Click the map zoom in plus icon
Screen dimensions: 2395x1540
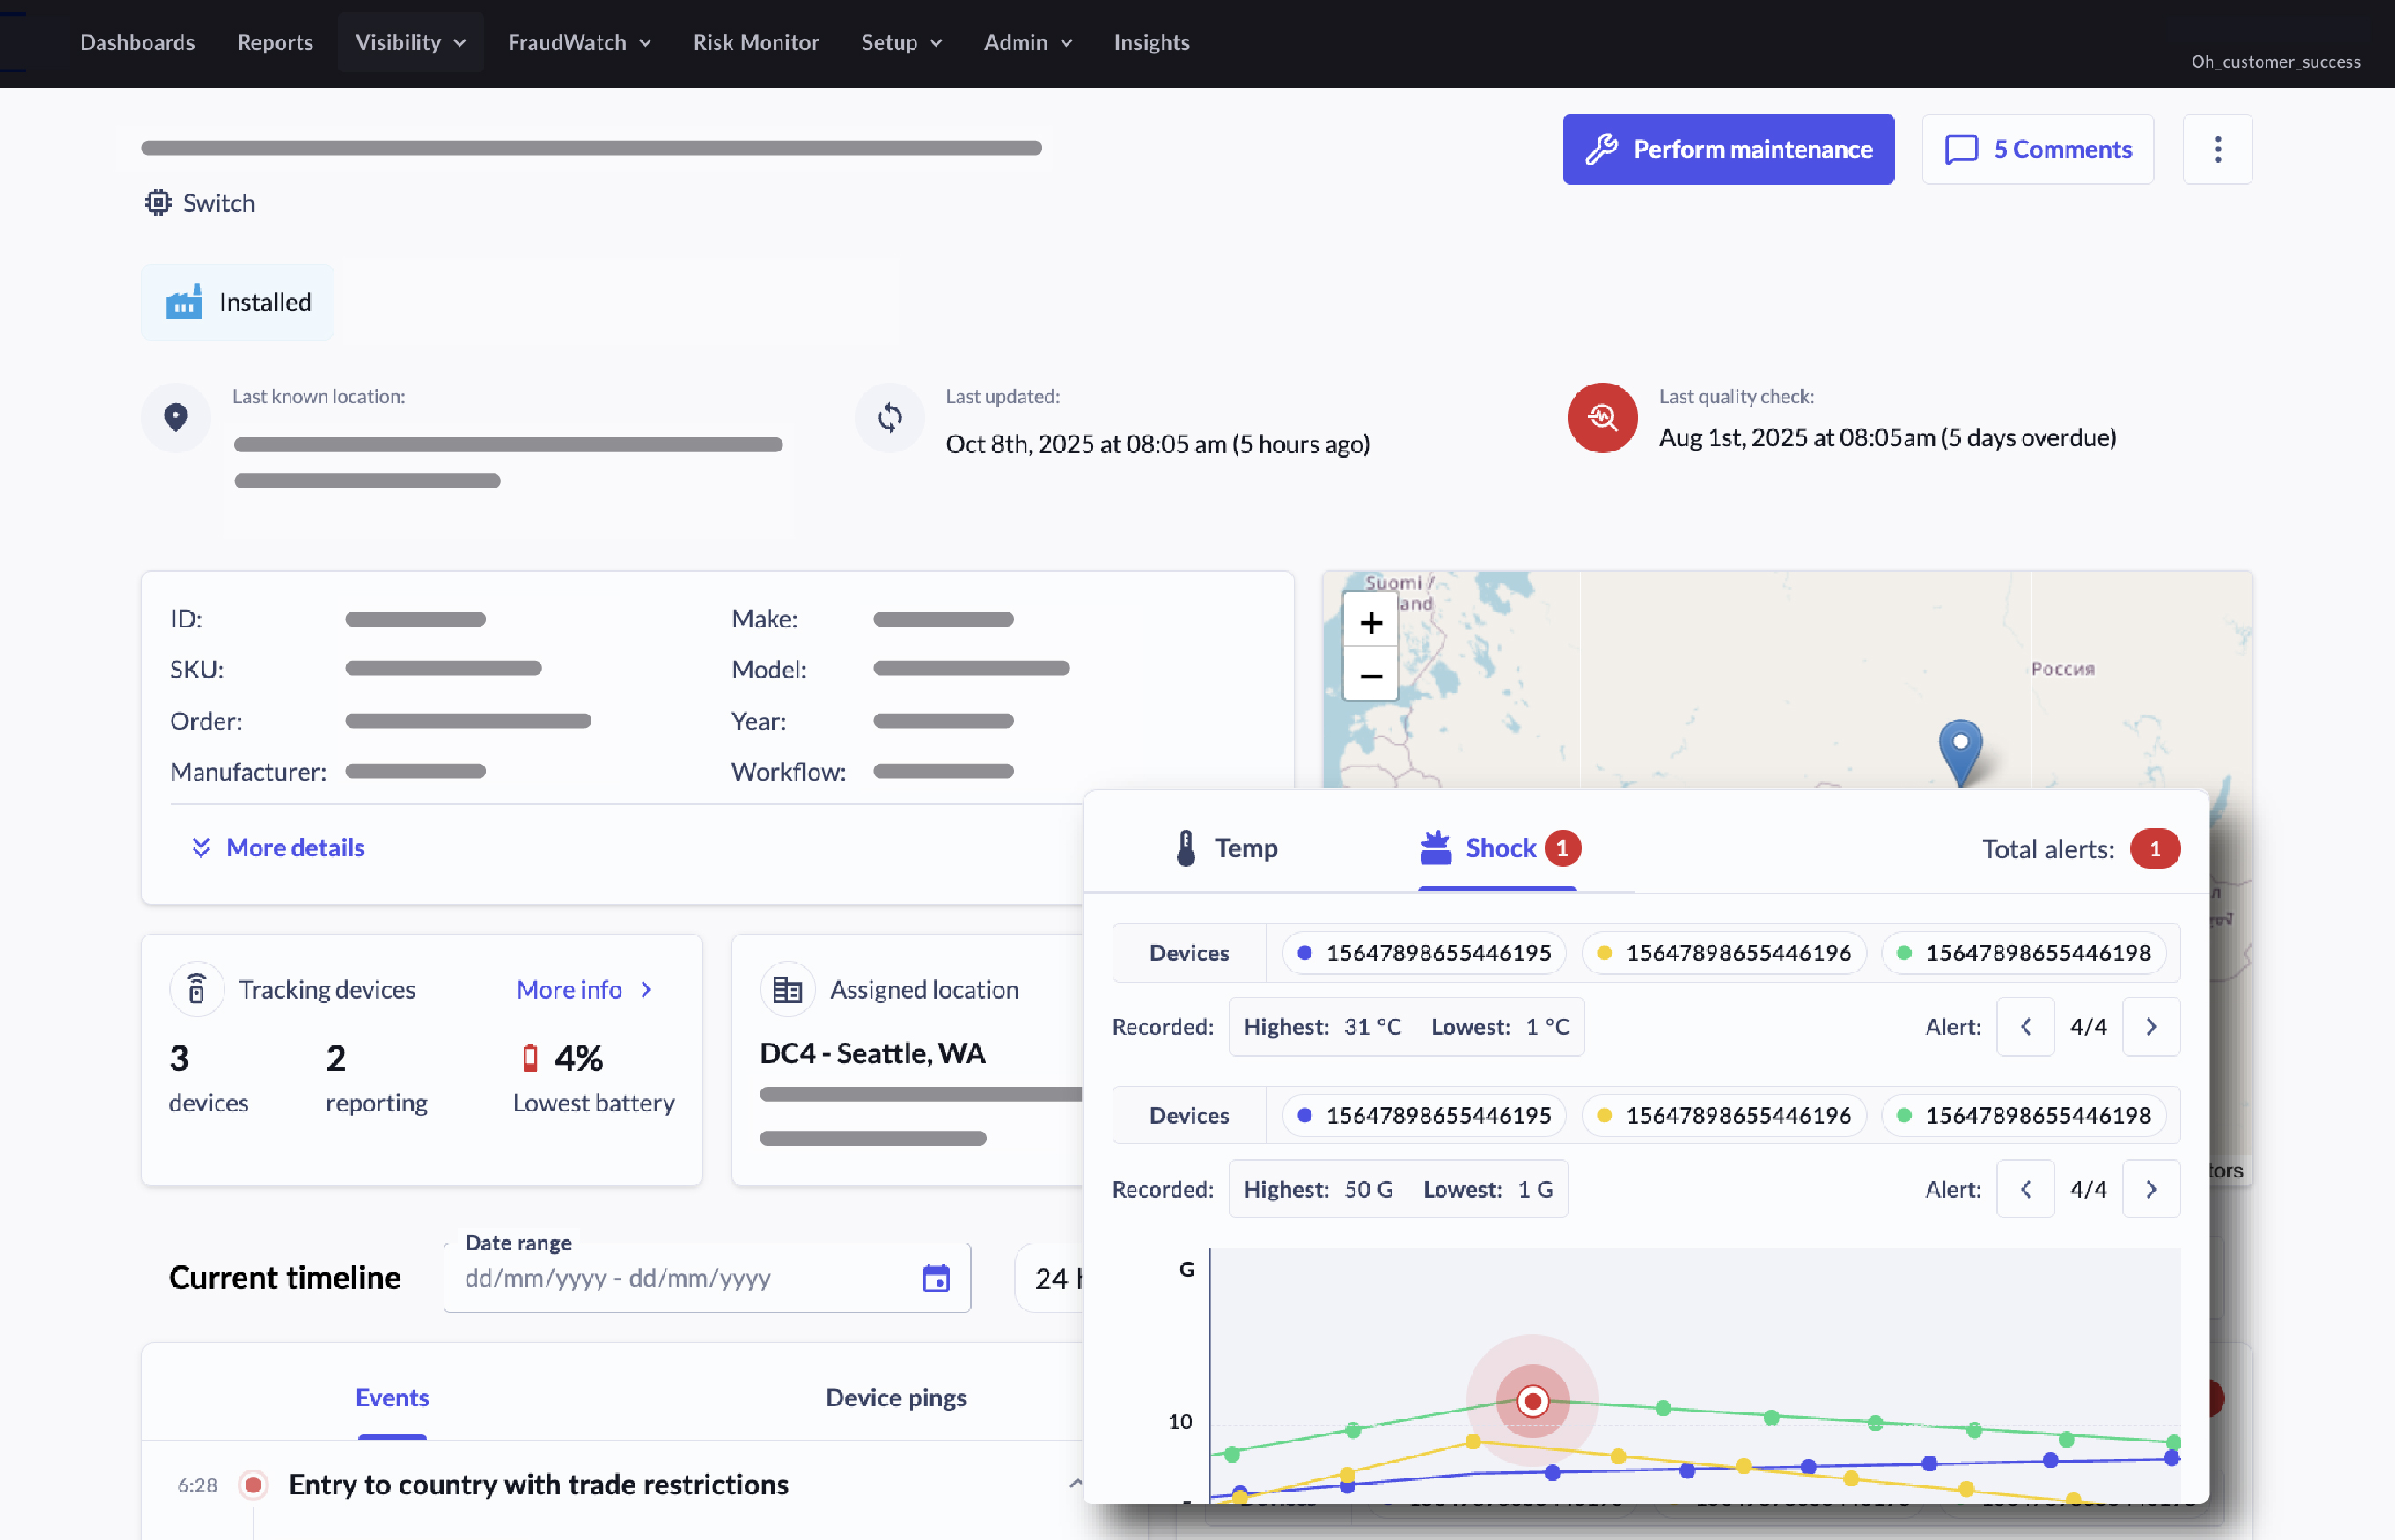pyautogui.click(x=1370, y=623)
